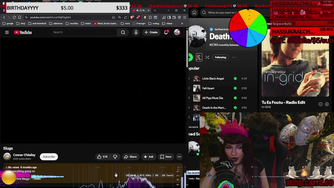The image size is (334, 188).
Task: Open the music note playlist icon
Action: coord(164,17)
